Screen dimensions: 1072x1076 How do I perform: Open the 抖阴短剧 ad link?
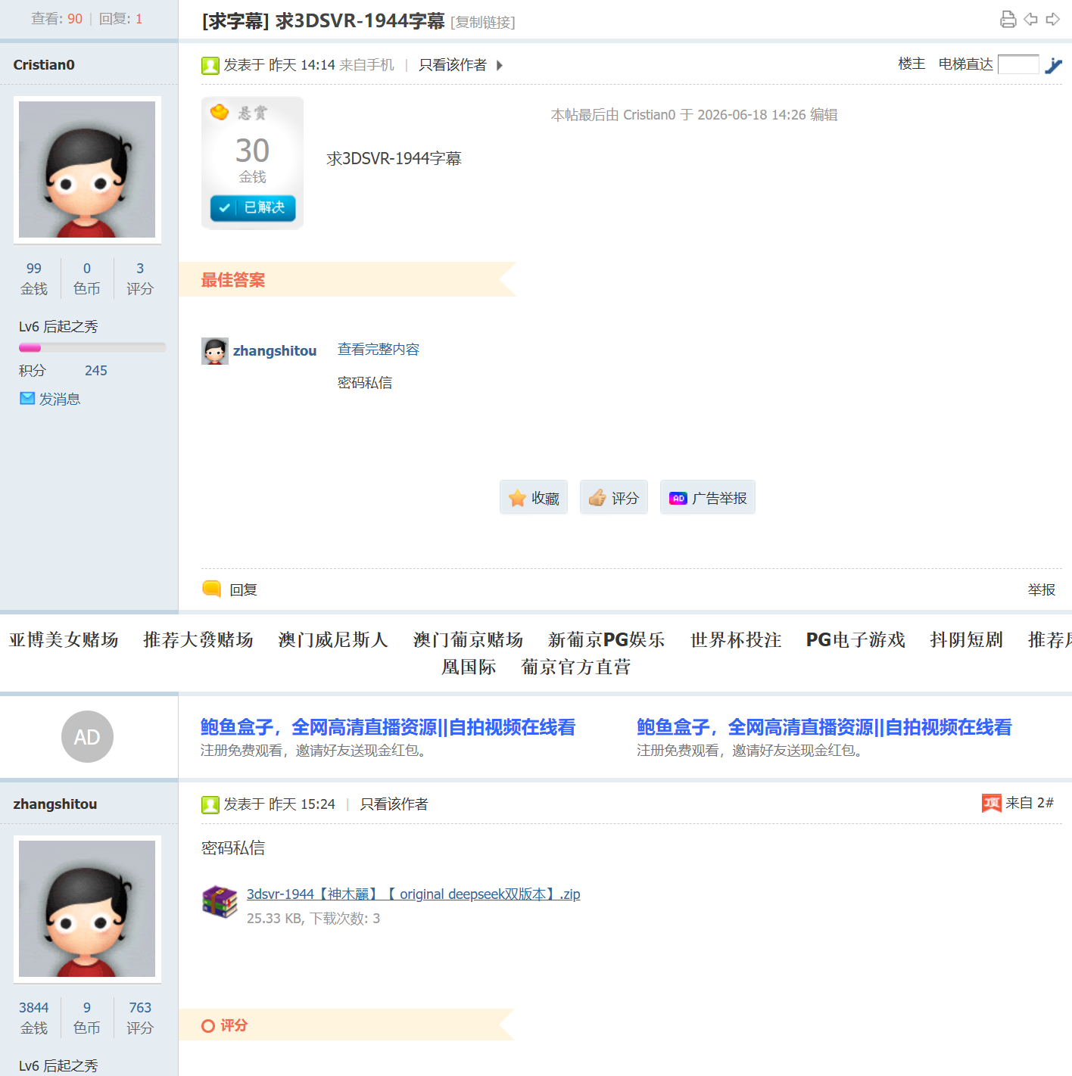pyautogui.click(x=967, y=640)
